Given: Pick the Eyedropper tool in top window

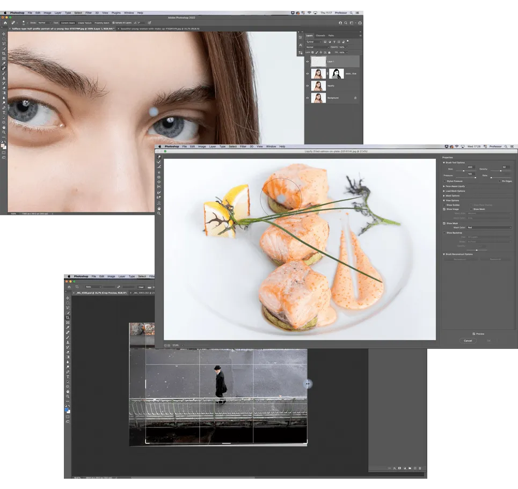Looking at the screenshot, I should (4, 63).
